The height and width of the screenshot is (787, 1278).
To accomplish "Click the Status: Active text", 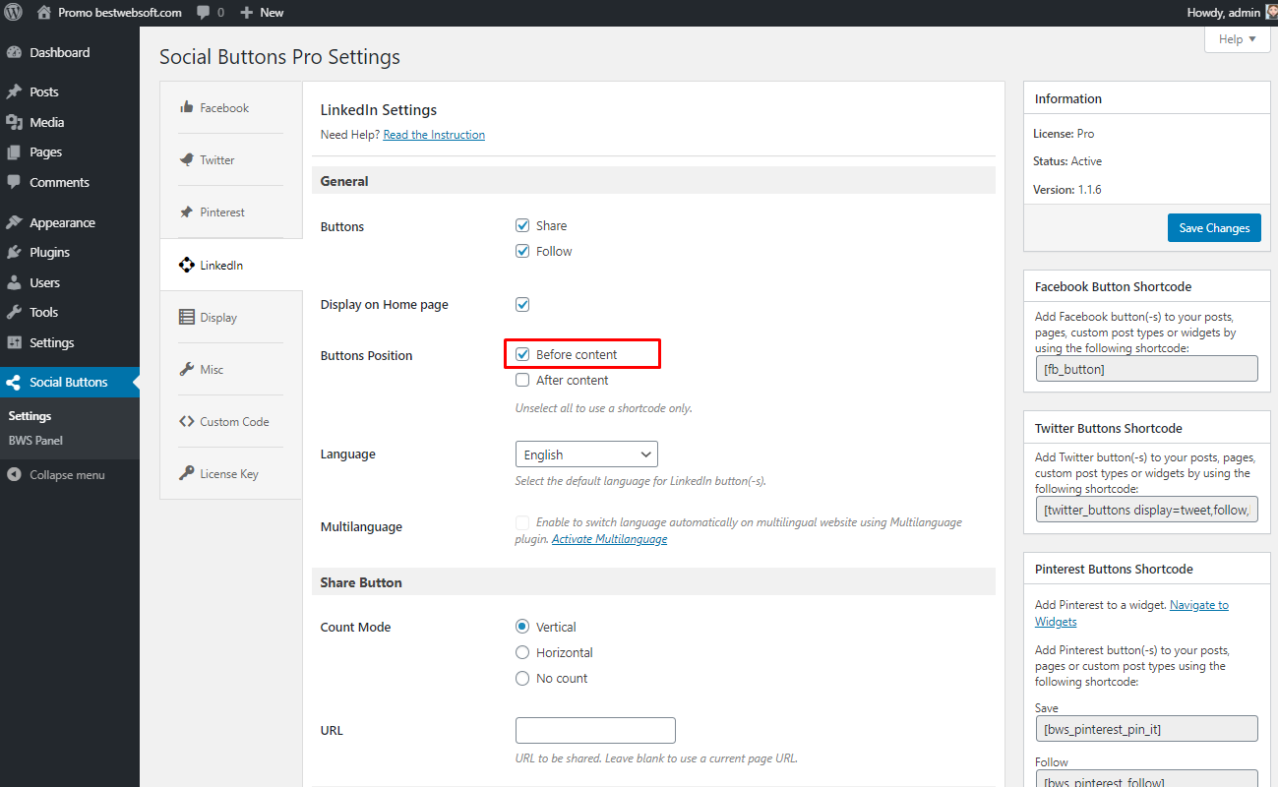I will 1067,161.
